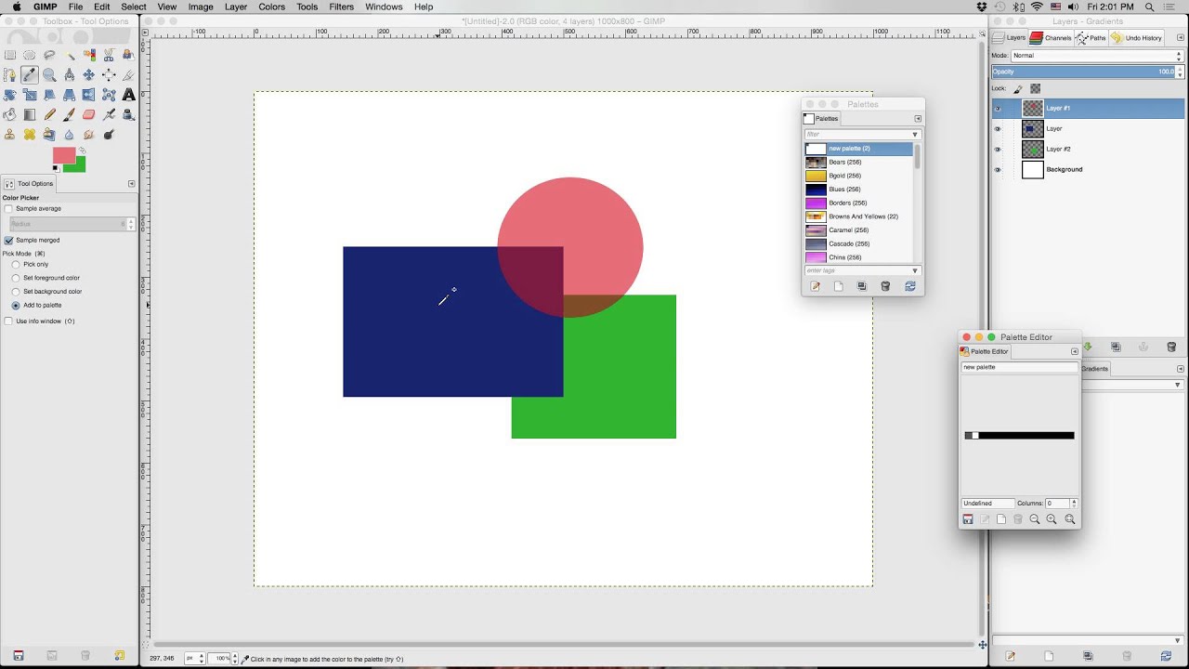
Task: Toggle Sample merged checkbox
Action: pyautogui.click(x=8, y=241)
